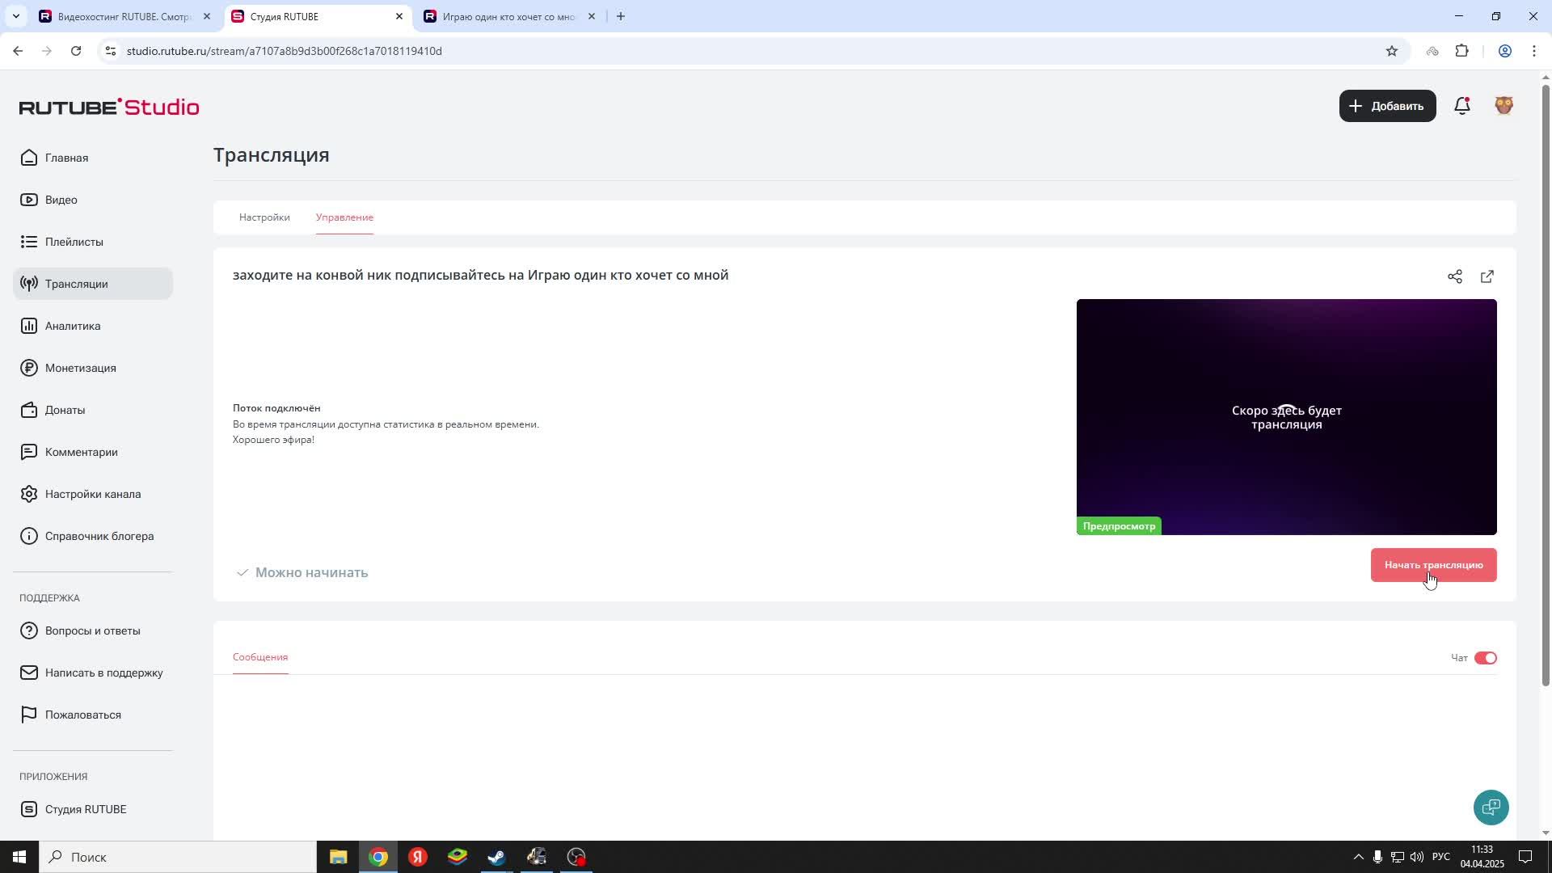Viewport: 1552px width, 873px height.
Task: Open the Сообщения tab
Action: coord(260,657)
